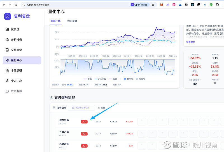Click the 联系客服 chat bubble icon
This screenshot has width=224, height=152.
click(7, 91)
